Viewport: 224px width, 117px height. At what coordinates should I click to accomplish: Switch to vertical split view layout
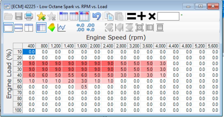29,28
